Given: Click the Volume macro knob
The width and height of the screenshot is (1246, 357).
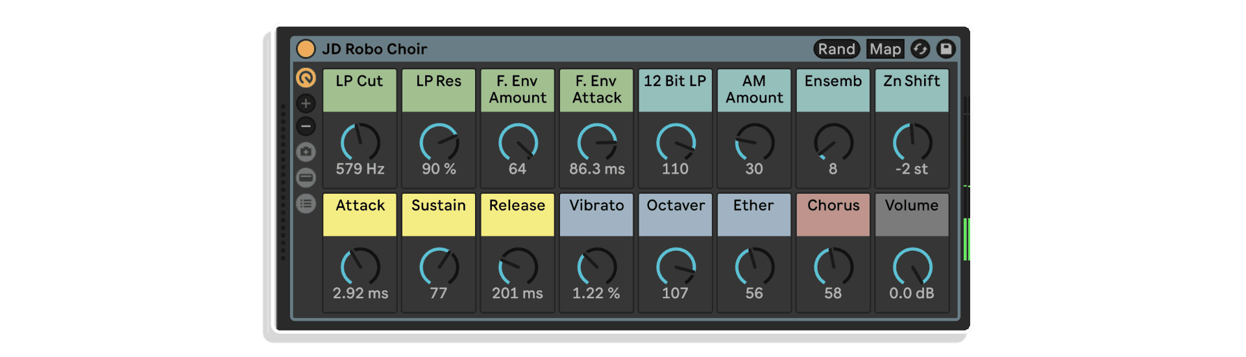Looking at the screenshot, I should tap(912, 266).
